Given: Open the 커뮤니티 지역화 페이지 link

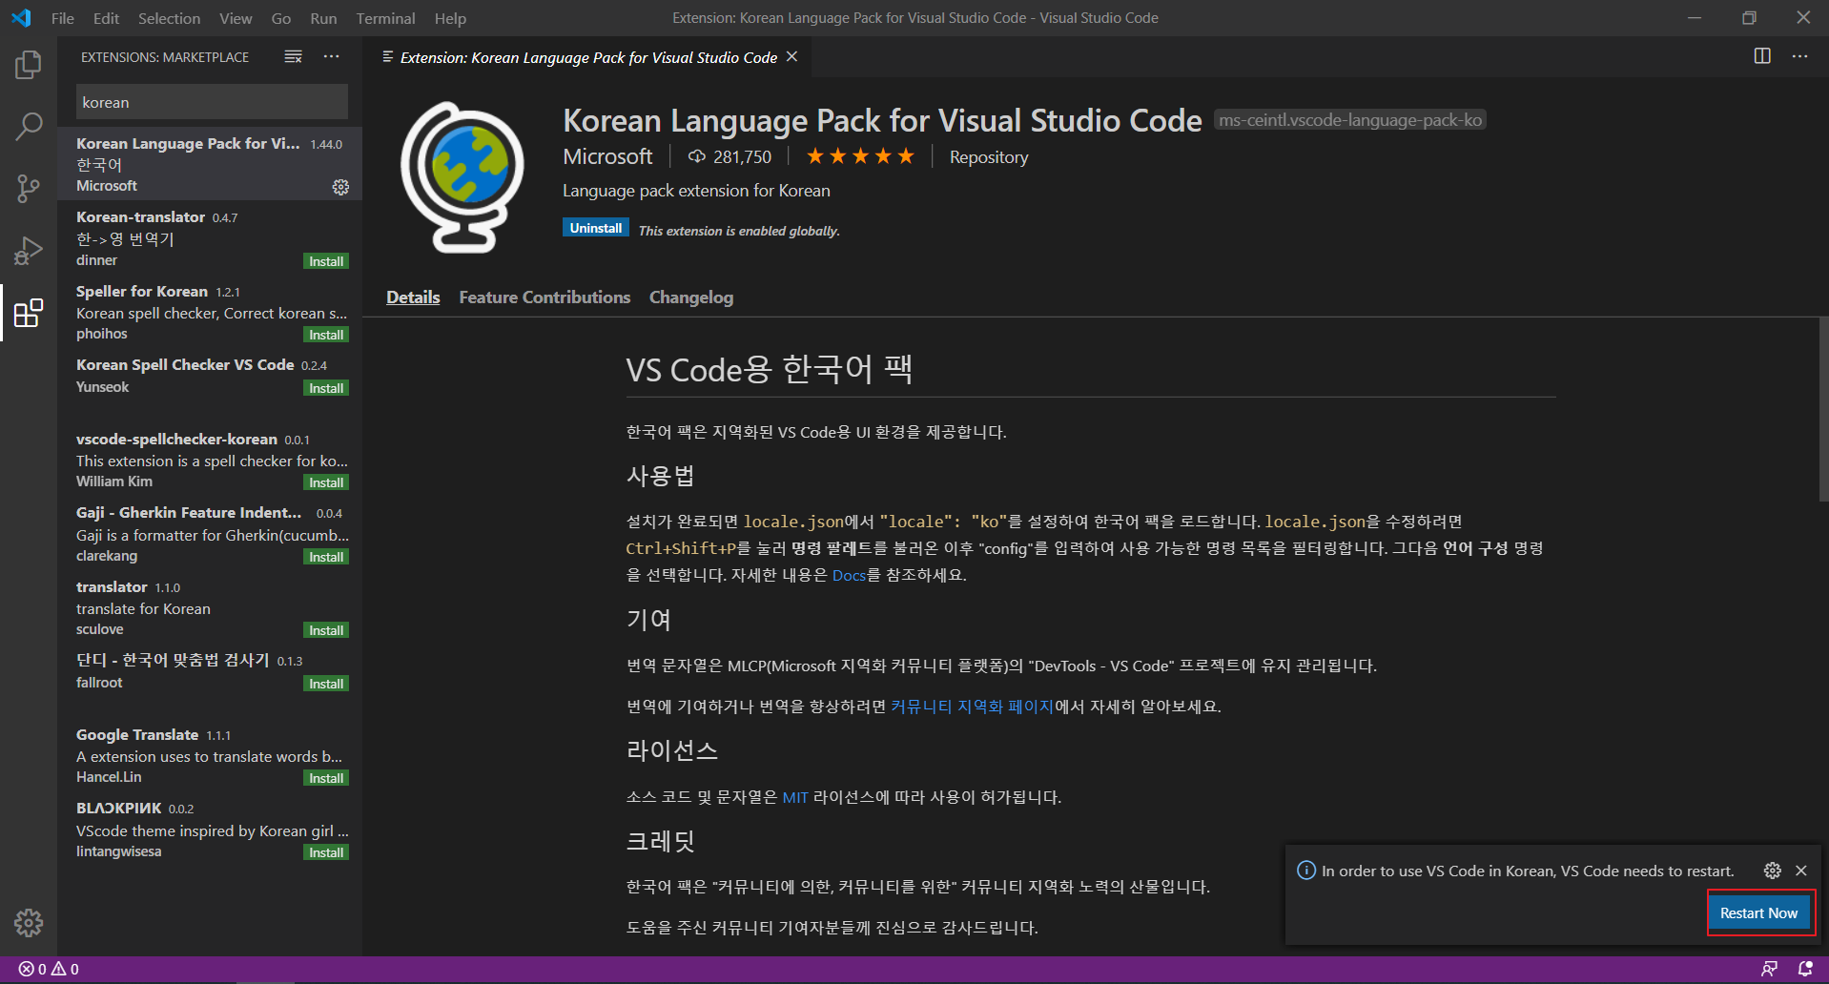Looking at the screenshot, I should pyautogui.click(x=972, y=707).
